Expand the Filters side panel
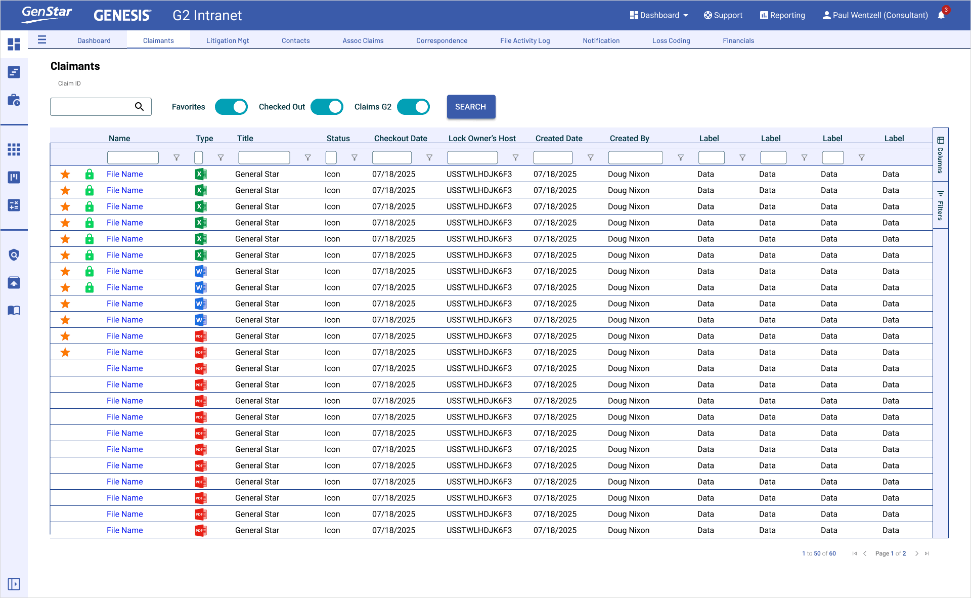This screenshot has width=971, height=598. tap(940, 205)
